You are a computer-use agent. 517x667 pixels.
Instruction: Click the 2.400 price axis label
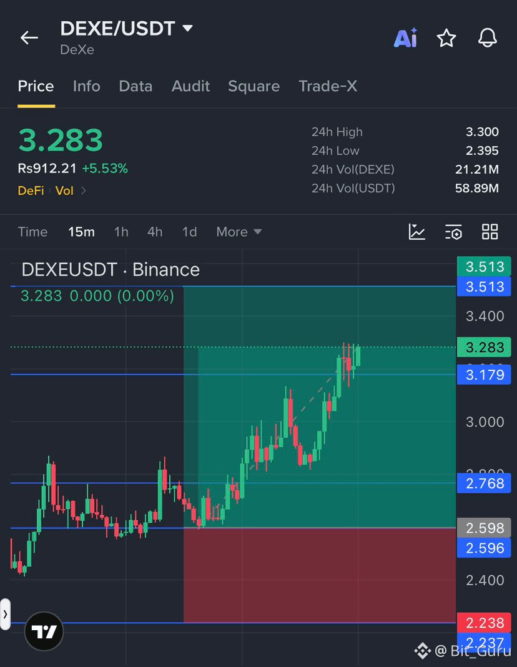click(x=485, y=580)
